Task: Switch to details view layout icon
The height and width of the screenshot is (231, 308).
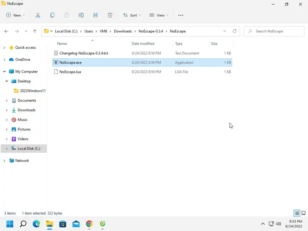Action: tap(297, 213)
